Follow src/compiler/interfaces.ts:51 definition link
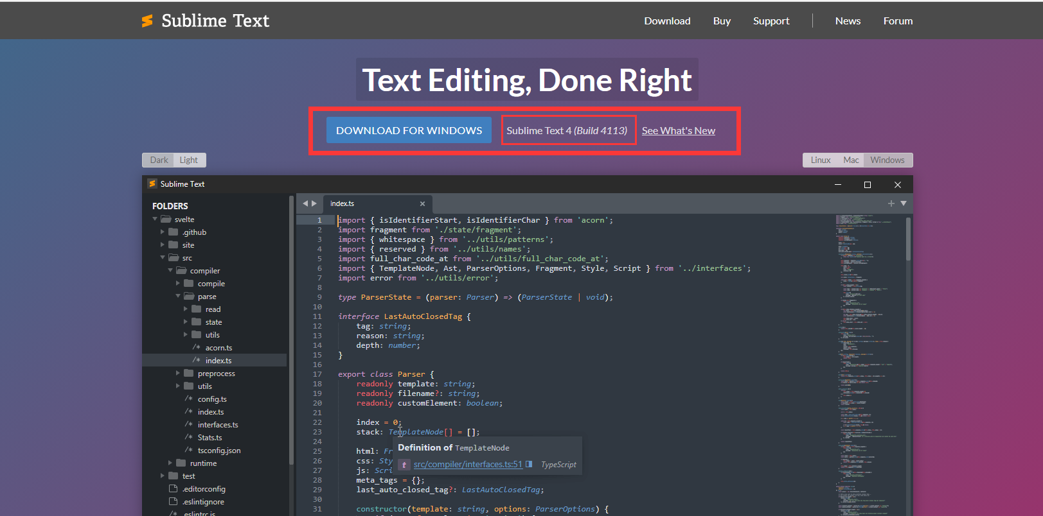This screenshot has height=516, width=1043. (468, 464)
